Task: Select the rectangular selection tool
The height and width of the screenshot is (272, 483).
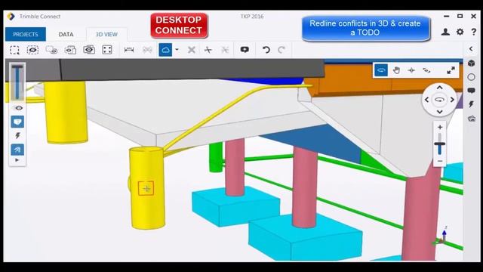Action: pos(14,50)
